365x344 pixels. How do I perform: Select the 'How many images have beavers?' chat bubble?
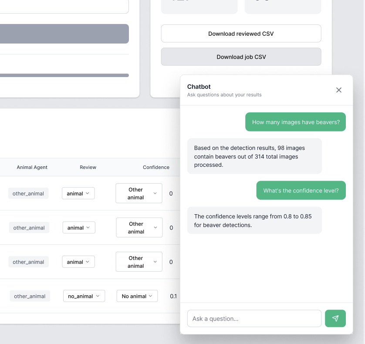click(295, 122)
